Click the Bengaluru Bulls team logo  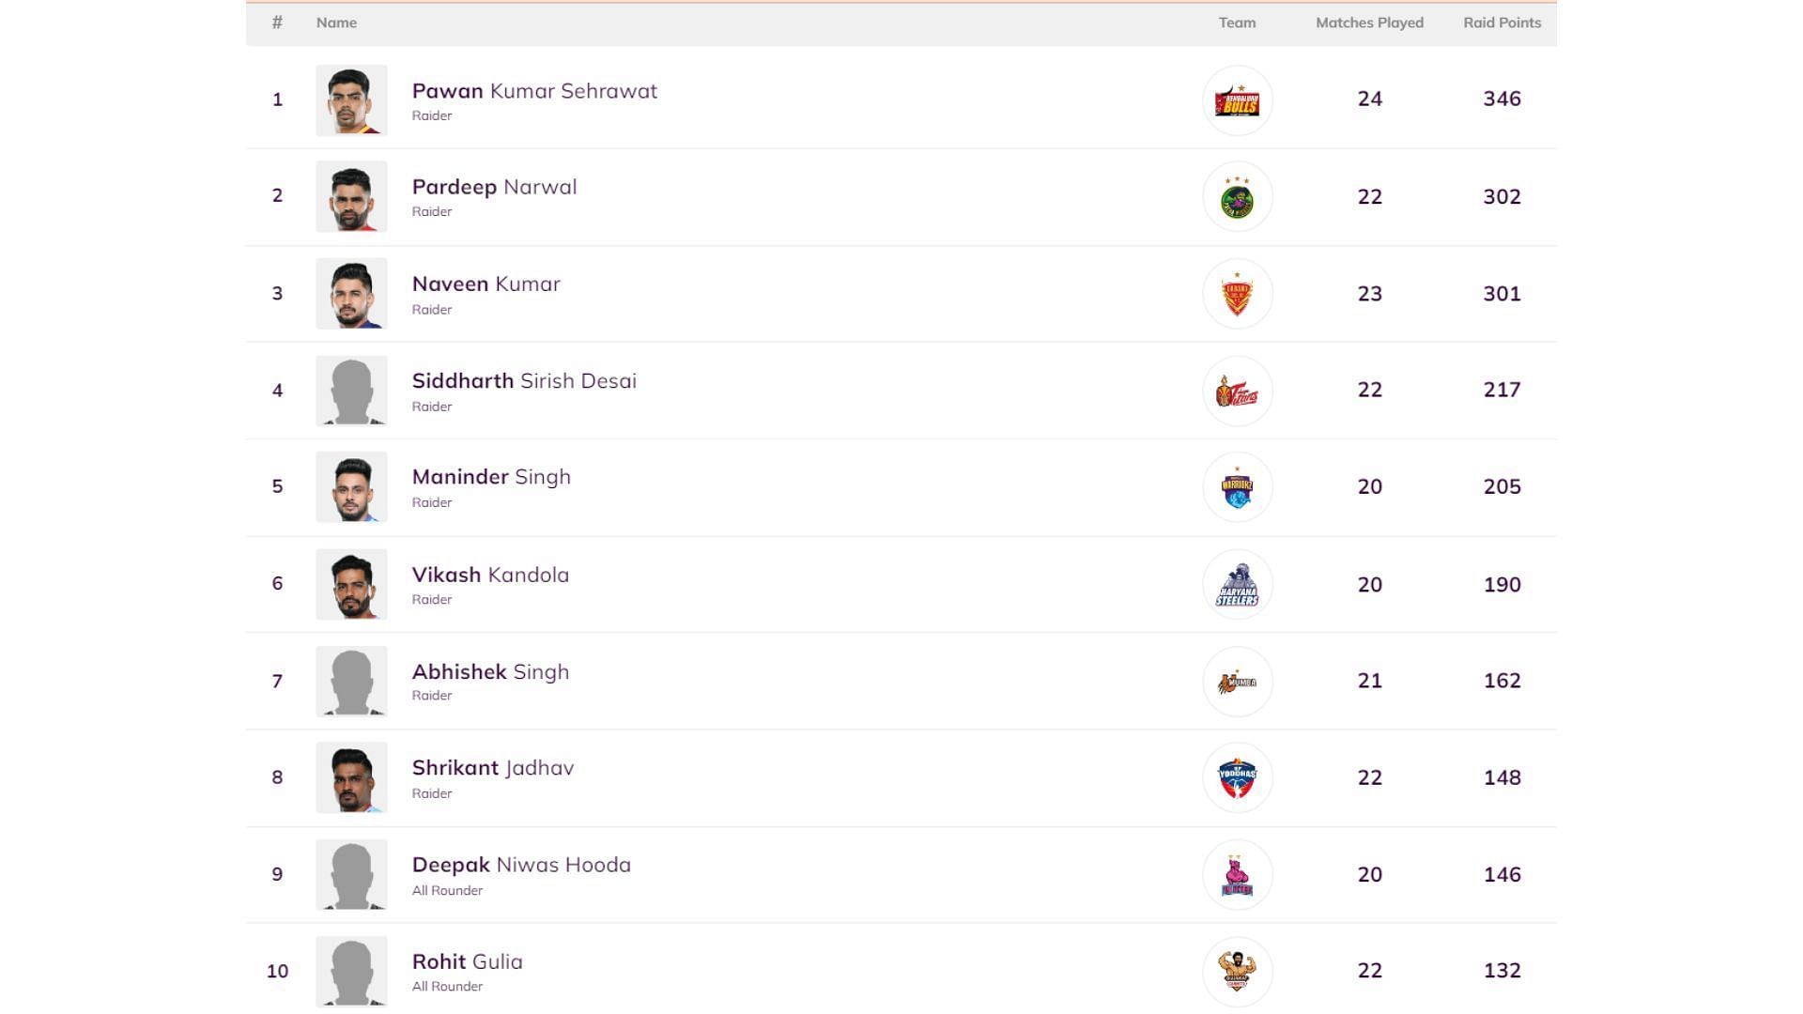point(1237,100)
